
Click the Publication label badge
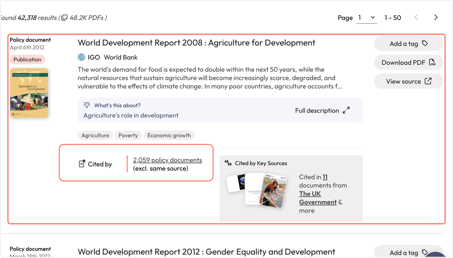[x=27, y=60]
